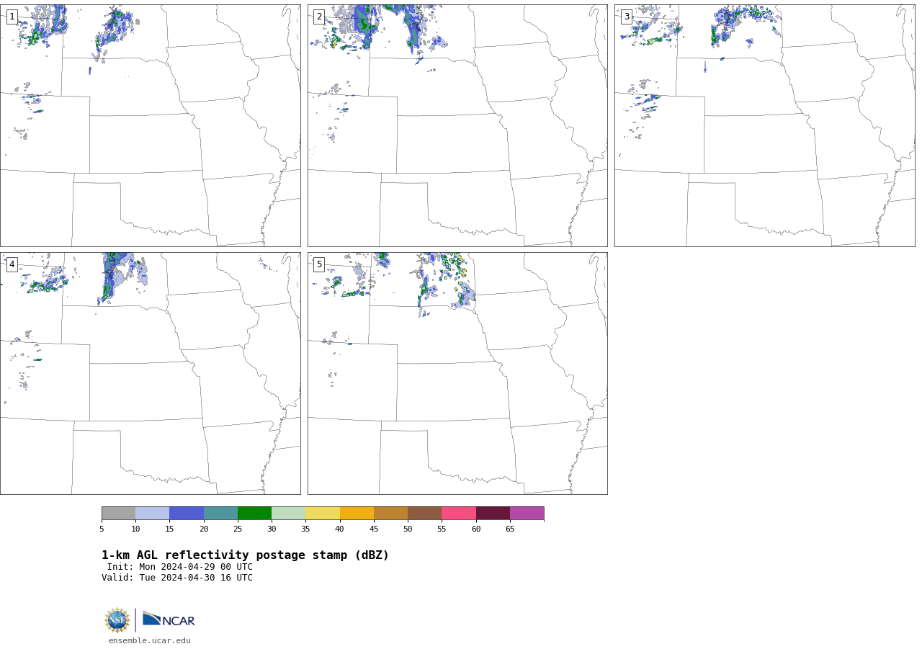Click the light blue 10-15 dBZ swatch
922x649 pixels.
coord(152,514)
